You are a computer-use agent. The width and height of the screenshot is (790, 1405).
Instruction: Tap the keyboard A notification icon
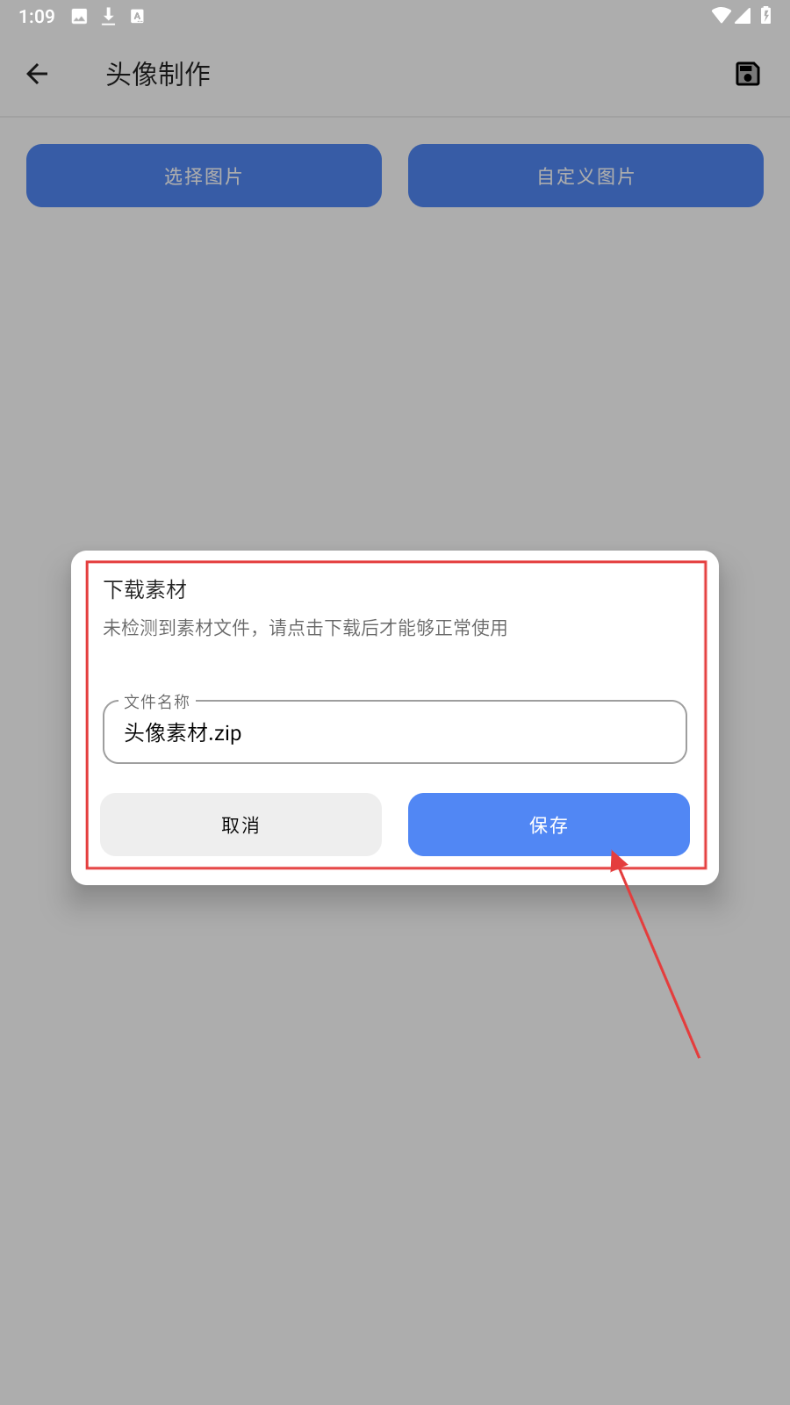(137, 16)
